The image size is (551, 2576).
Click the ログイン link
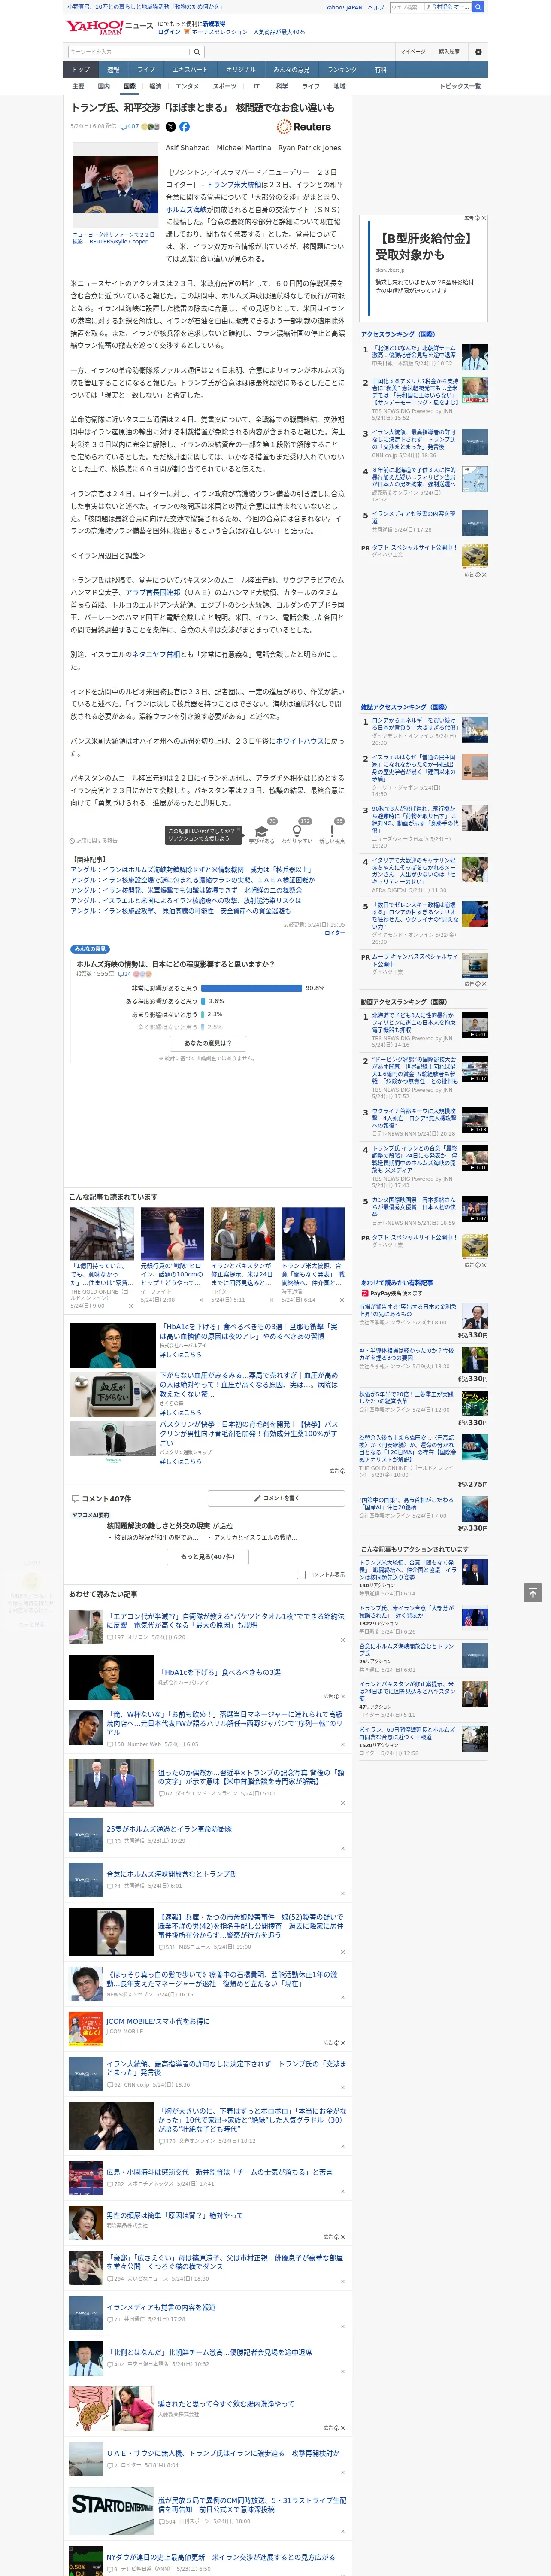pyautogui.click(x=169, y=32)
